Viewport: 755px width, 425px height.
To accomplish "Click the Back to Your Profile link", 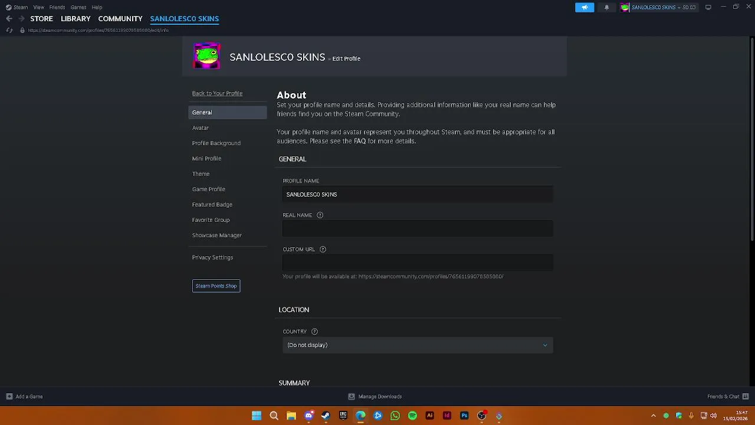I will coord(217,93).
